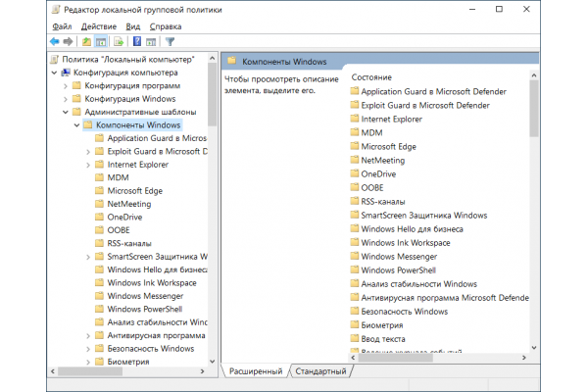
Task: Expand Конфигурация программ node
Action: [66, 86]
